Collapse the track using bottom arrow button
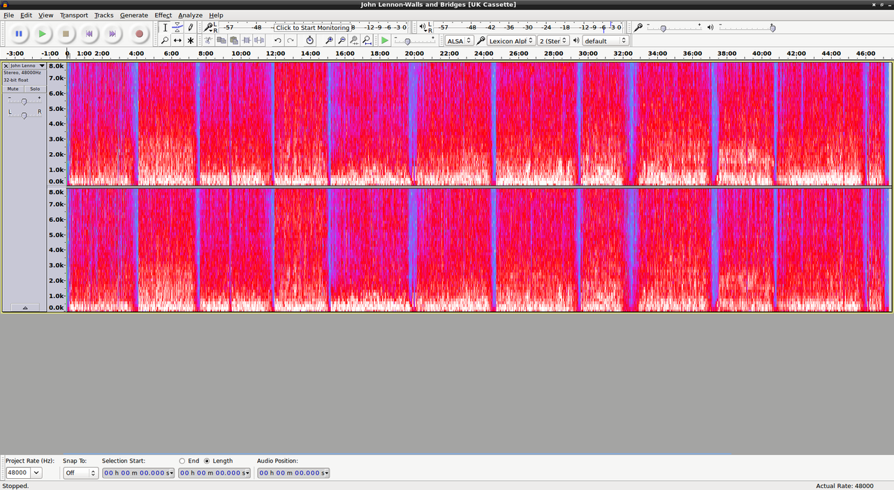 (25, 307)
